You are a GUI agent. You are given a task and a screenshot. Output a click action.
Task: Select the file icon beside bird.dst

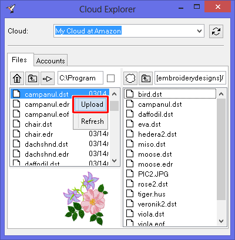pyautogui.click(x=130, y=94)
